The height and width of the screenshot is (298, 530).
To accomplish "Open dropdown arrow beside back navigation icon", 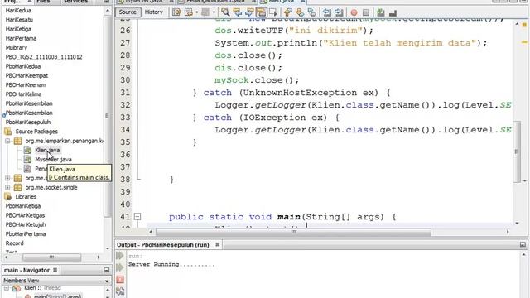I will pyautogui.click(x=197, y=12).
